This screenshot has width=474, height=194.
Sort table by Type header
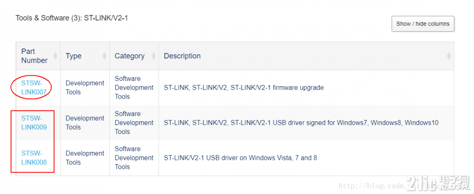tap(73, 56)
